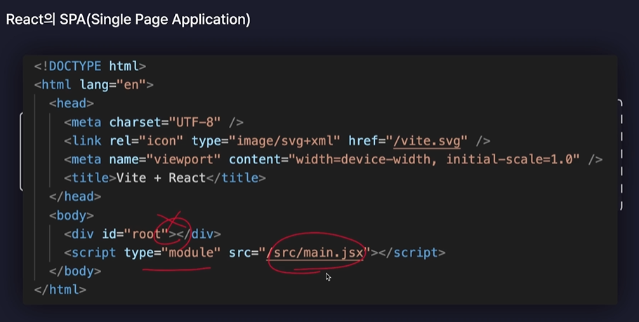Click the <!DOCTYPE html> line
The image size is (639, 322).
90,66
